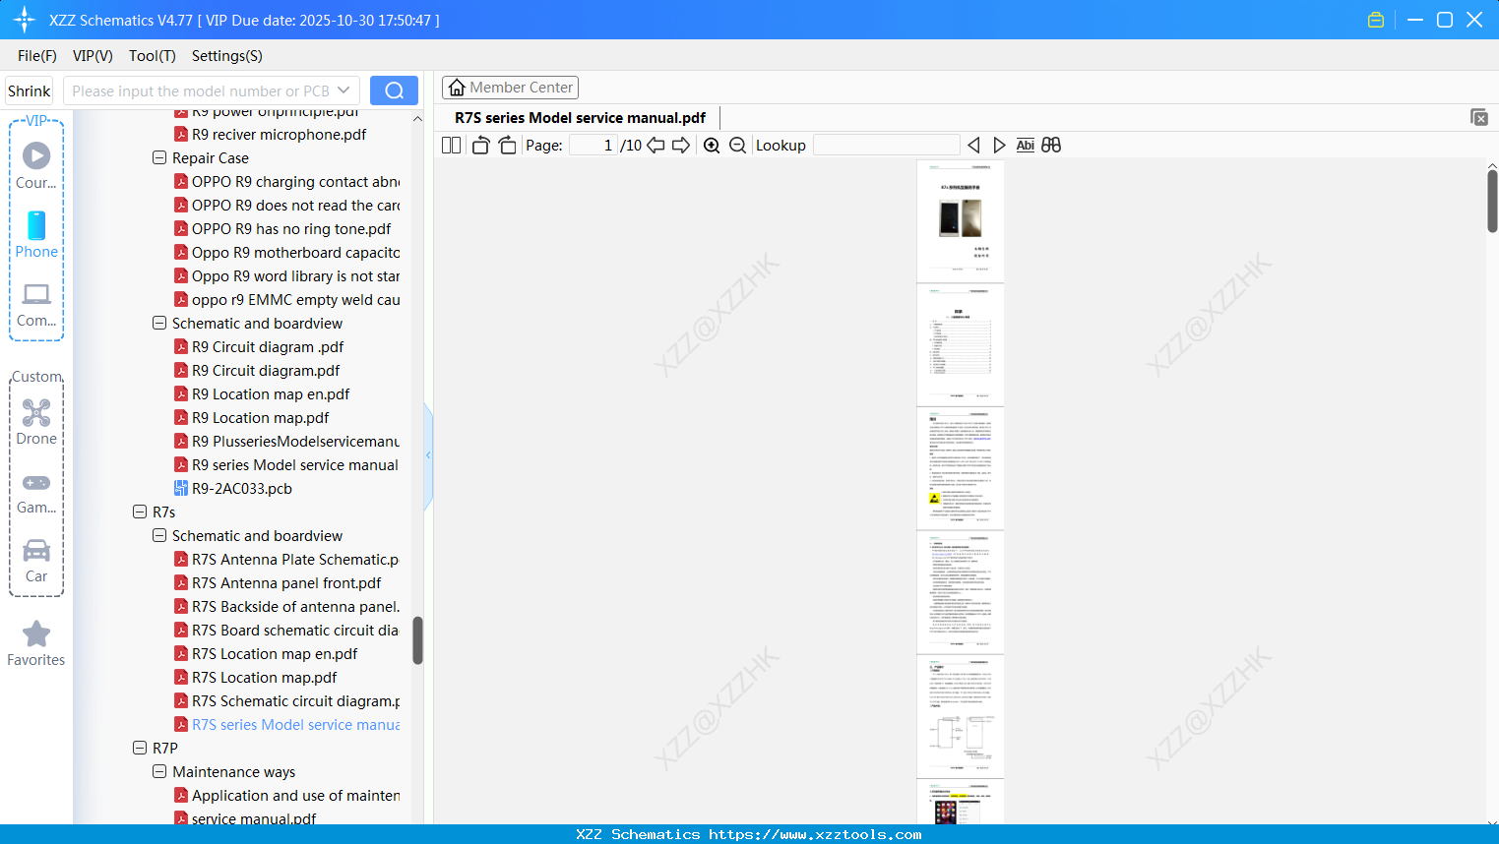Click the blue search magnifier button
The height and width of the screenshot is (844, 1499).
coord(394,90)
